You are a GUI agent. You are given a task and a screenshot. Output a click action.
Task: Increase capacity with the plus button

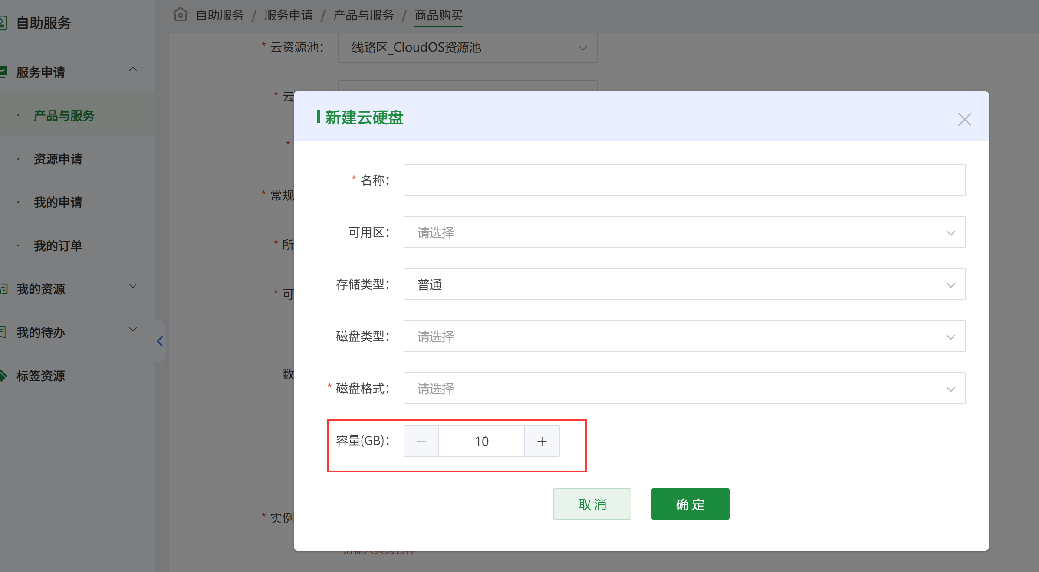(x=542, y=441)
